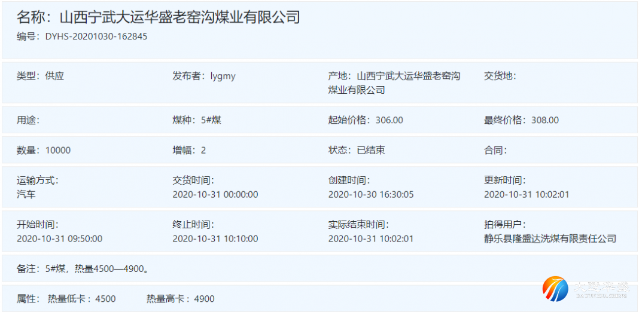Image resolution: width=639 pixels, height=312 pixels.
Task: Click the final price value 308.00
Action: tap(544, 120)
